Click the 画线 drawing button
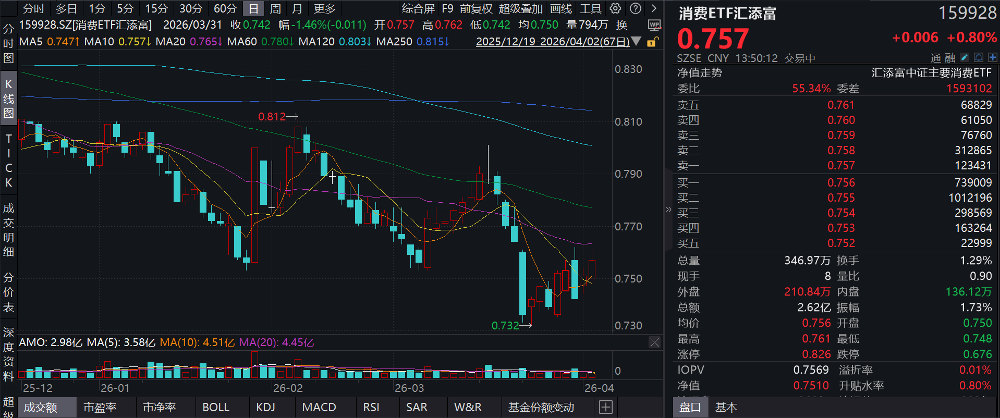 pos(561,8)
